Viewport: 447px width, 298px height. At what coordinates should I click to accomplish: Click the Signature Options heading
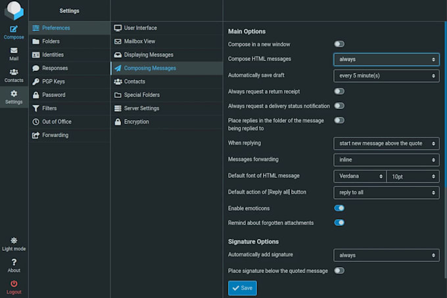click(253, 242)
